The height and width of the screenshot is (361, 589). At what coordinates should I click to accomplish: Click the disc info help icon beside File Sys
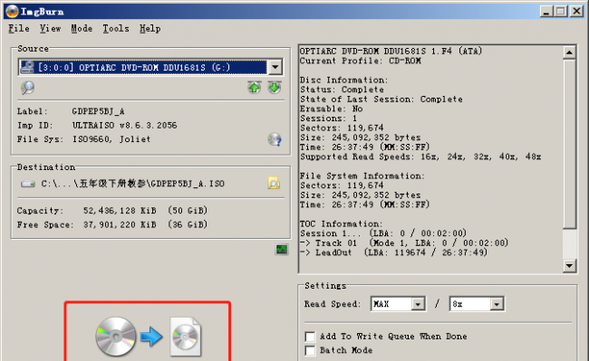pyautogui.click(x=275, y=139)
